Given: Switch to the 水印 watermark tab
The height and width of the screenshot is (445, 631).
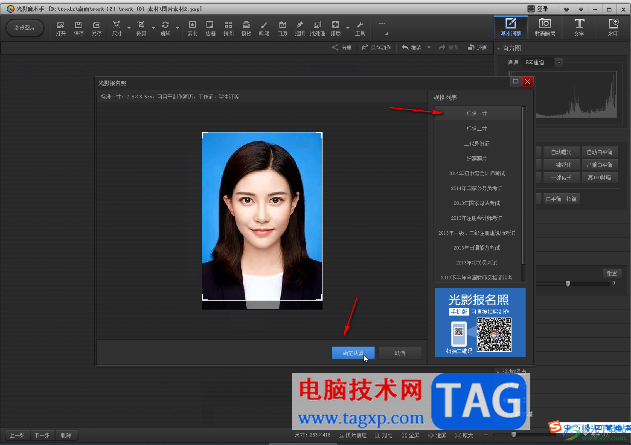Looking at the screenshot, I should pos(613,28).
